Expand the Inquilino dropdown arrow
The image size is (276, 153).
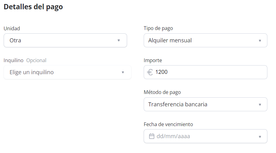(x=123, y=72)
